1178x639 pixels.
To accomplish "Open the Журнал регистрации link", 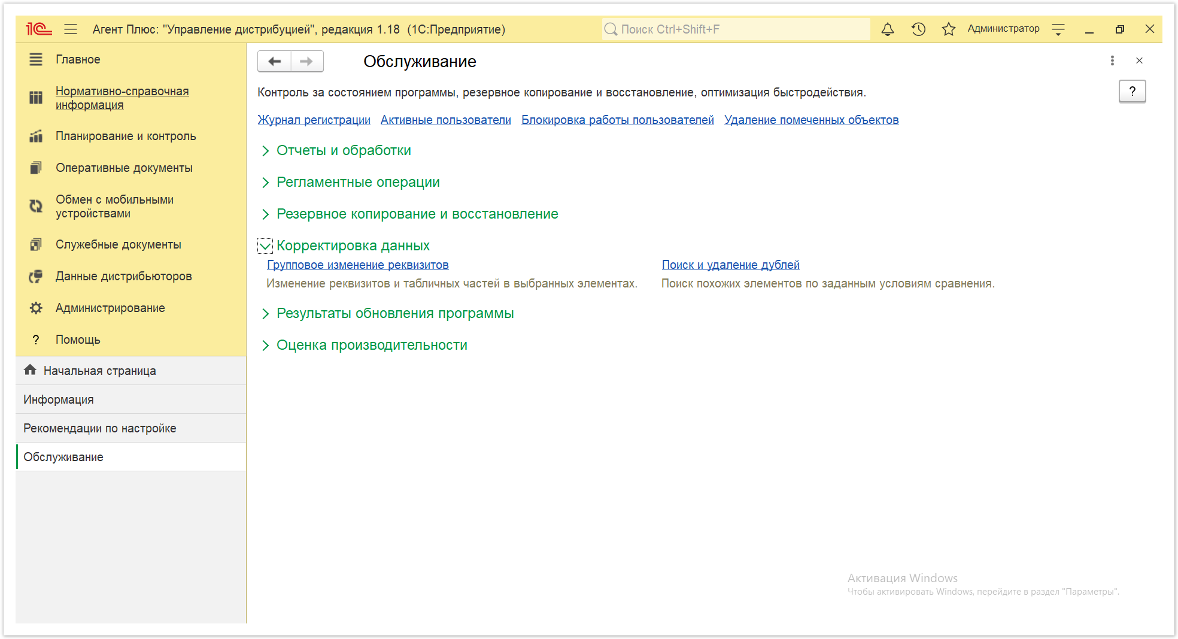I will (314, 120).
